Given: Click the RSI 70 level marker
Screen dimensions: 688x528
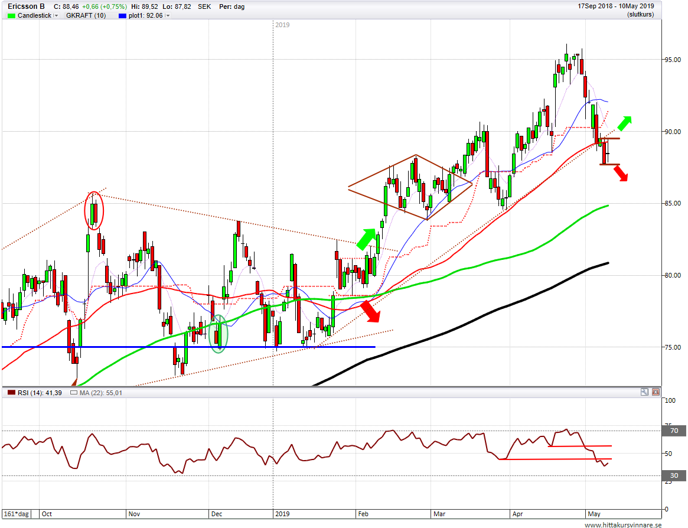Looking at the screenshot, I should [x=673, y=431].
